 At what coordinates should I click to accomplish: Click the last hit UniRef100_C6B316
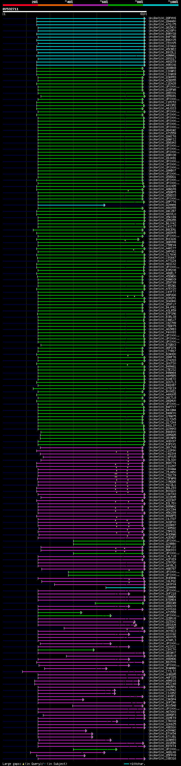(162, 759)
